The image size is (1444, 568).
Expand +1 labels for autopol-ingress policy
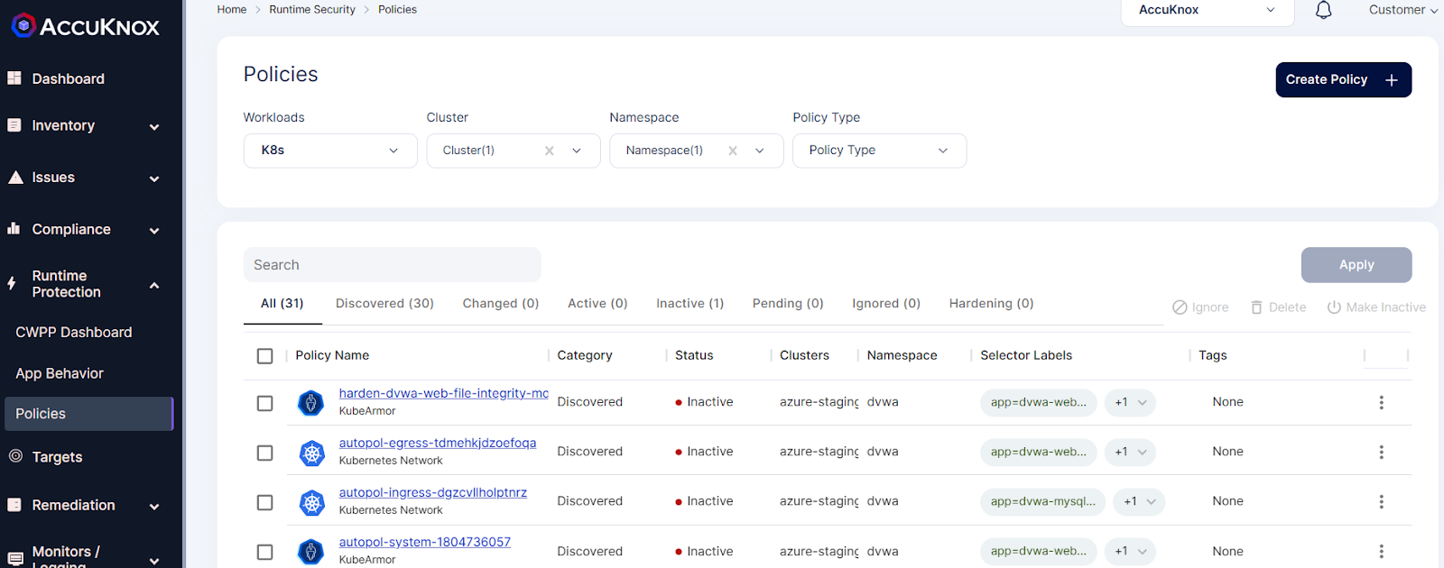1139,501
